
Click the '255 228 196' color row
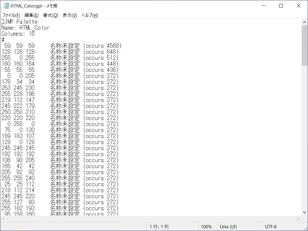tap(60, 94)
